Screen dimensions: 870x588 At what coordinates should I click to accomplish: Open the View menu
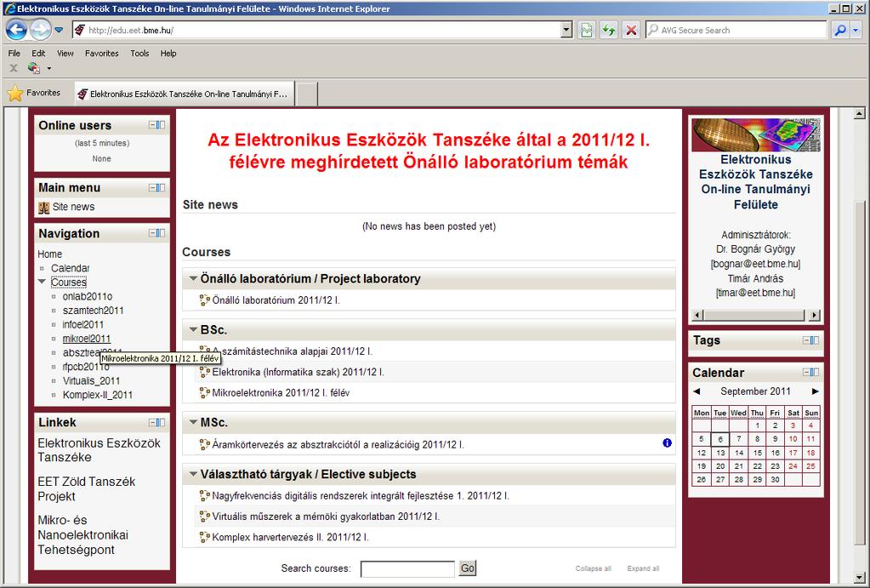[65, 54]
